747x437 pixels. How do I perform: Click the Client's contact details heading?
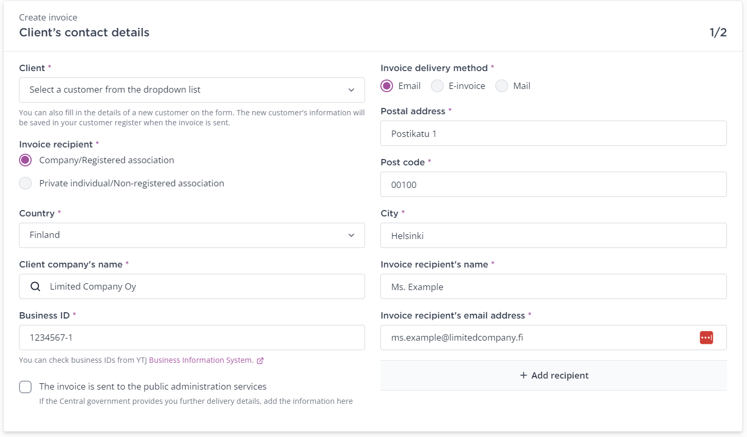(x=84, y=33)
